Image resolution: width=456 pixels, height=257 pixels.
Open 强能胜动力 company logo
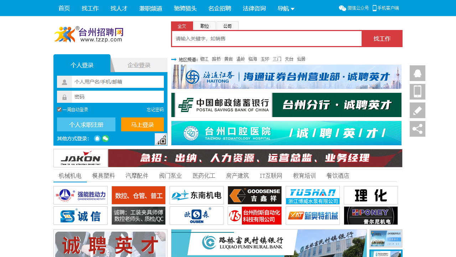click(x=81, y=195)
